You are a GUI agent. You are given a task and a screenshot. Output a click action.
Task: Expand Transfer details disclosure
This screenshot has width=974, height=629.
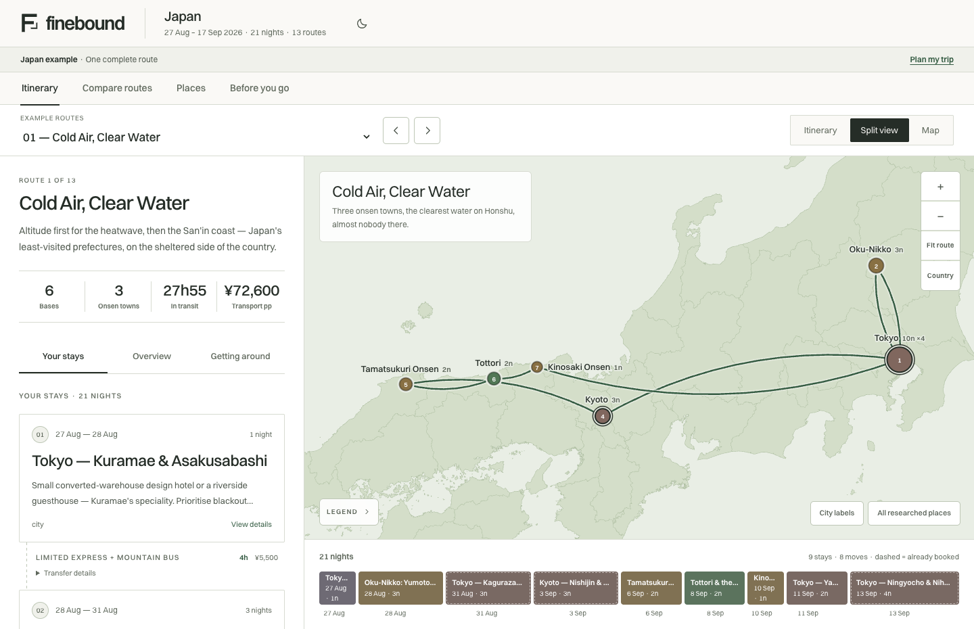pyautogui.click(x=66, y=573)
